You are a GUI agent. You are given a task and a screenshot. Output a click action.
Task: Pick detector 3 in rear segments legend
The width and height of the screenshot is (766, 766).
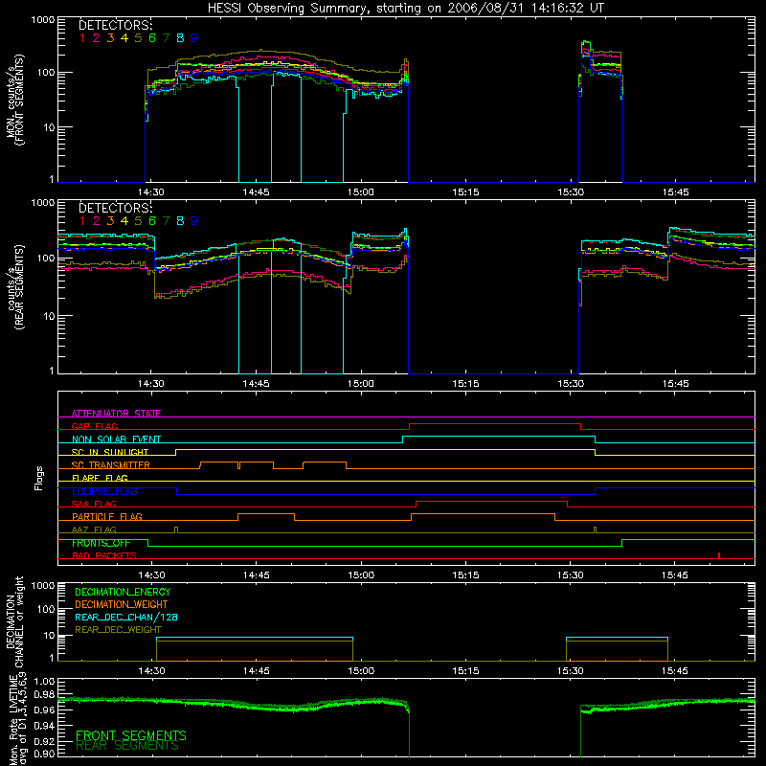point(110,221)
